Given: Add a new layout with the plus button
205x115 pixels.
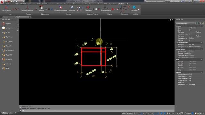Looking at the screenshot, I should (x=15, y=113).
